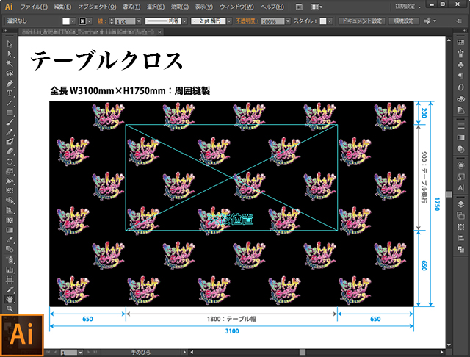Click the opacity 100% input field
This screenshot has width=470, height=357.
tap(272, 21)
